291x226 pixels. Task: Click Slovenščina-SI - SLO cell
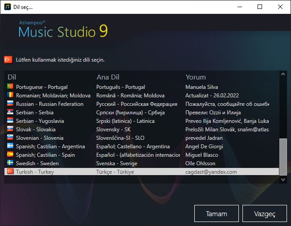click(120, 138)
